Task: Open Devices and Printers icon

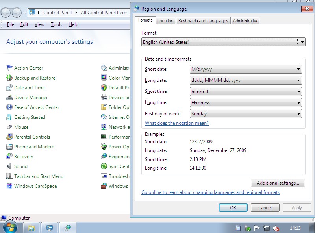Action: click(x=104, y=98)
